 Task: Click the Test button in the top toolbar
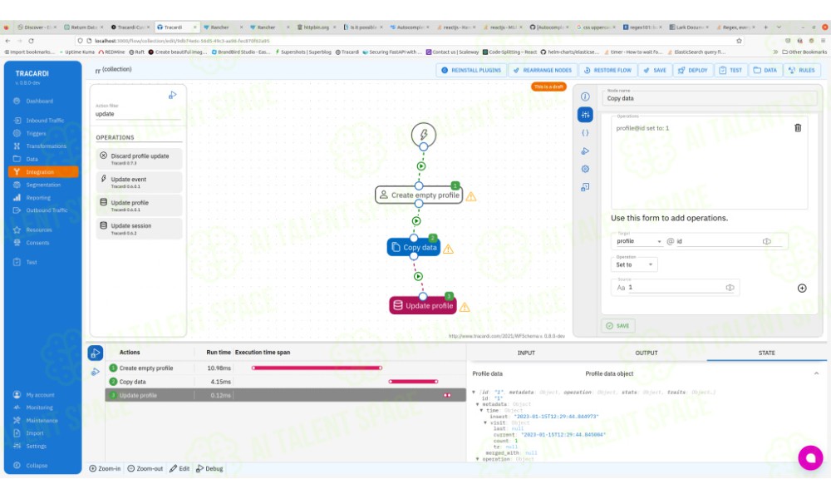pos(730,70)
